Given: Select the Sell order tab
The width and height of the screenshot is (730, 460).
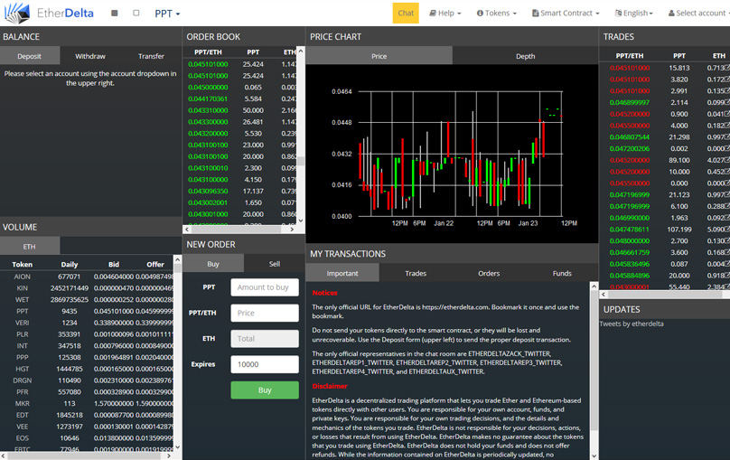Looking at the screenshot, I should pos(275,264).
